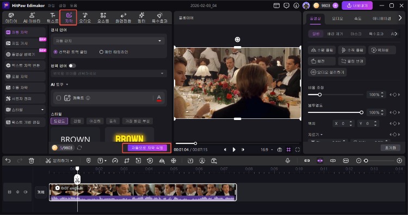Toggle the safe-area grid icon in the player
Screen dimensions: 408x215
(288, 149)
